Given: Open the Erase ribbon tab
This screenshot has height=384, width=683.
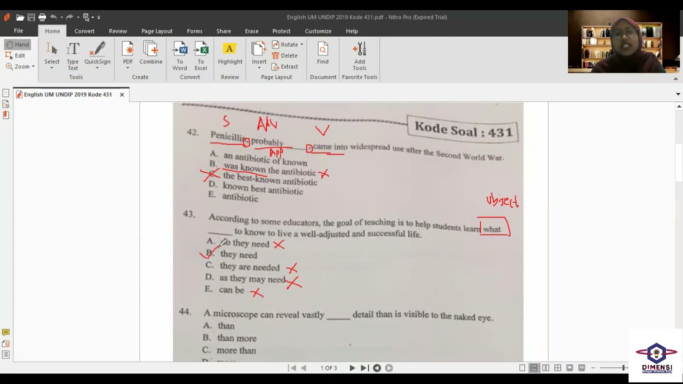Looking at the screenshot, I should tap(252, 31).
